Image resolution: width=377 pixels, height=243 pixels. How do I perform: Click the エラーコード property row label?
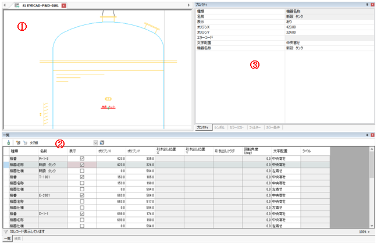205,37
